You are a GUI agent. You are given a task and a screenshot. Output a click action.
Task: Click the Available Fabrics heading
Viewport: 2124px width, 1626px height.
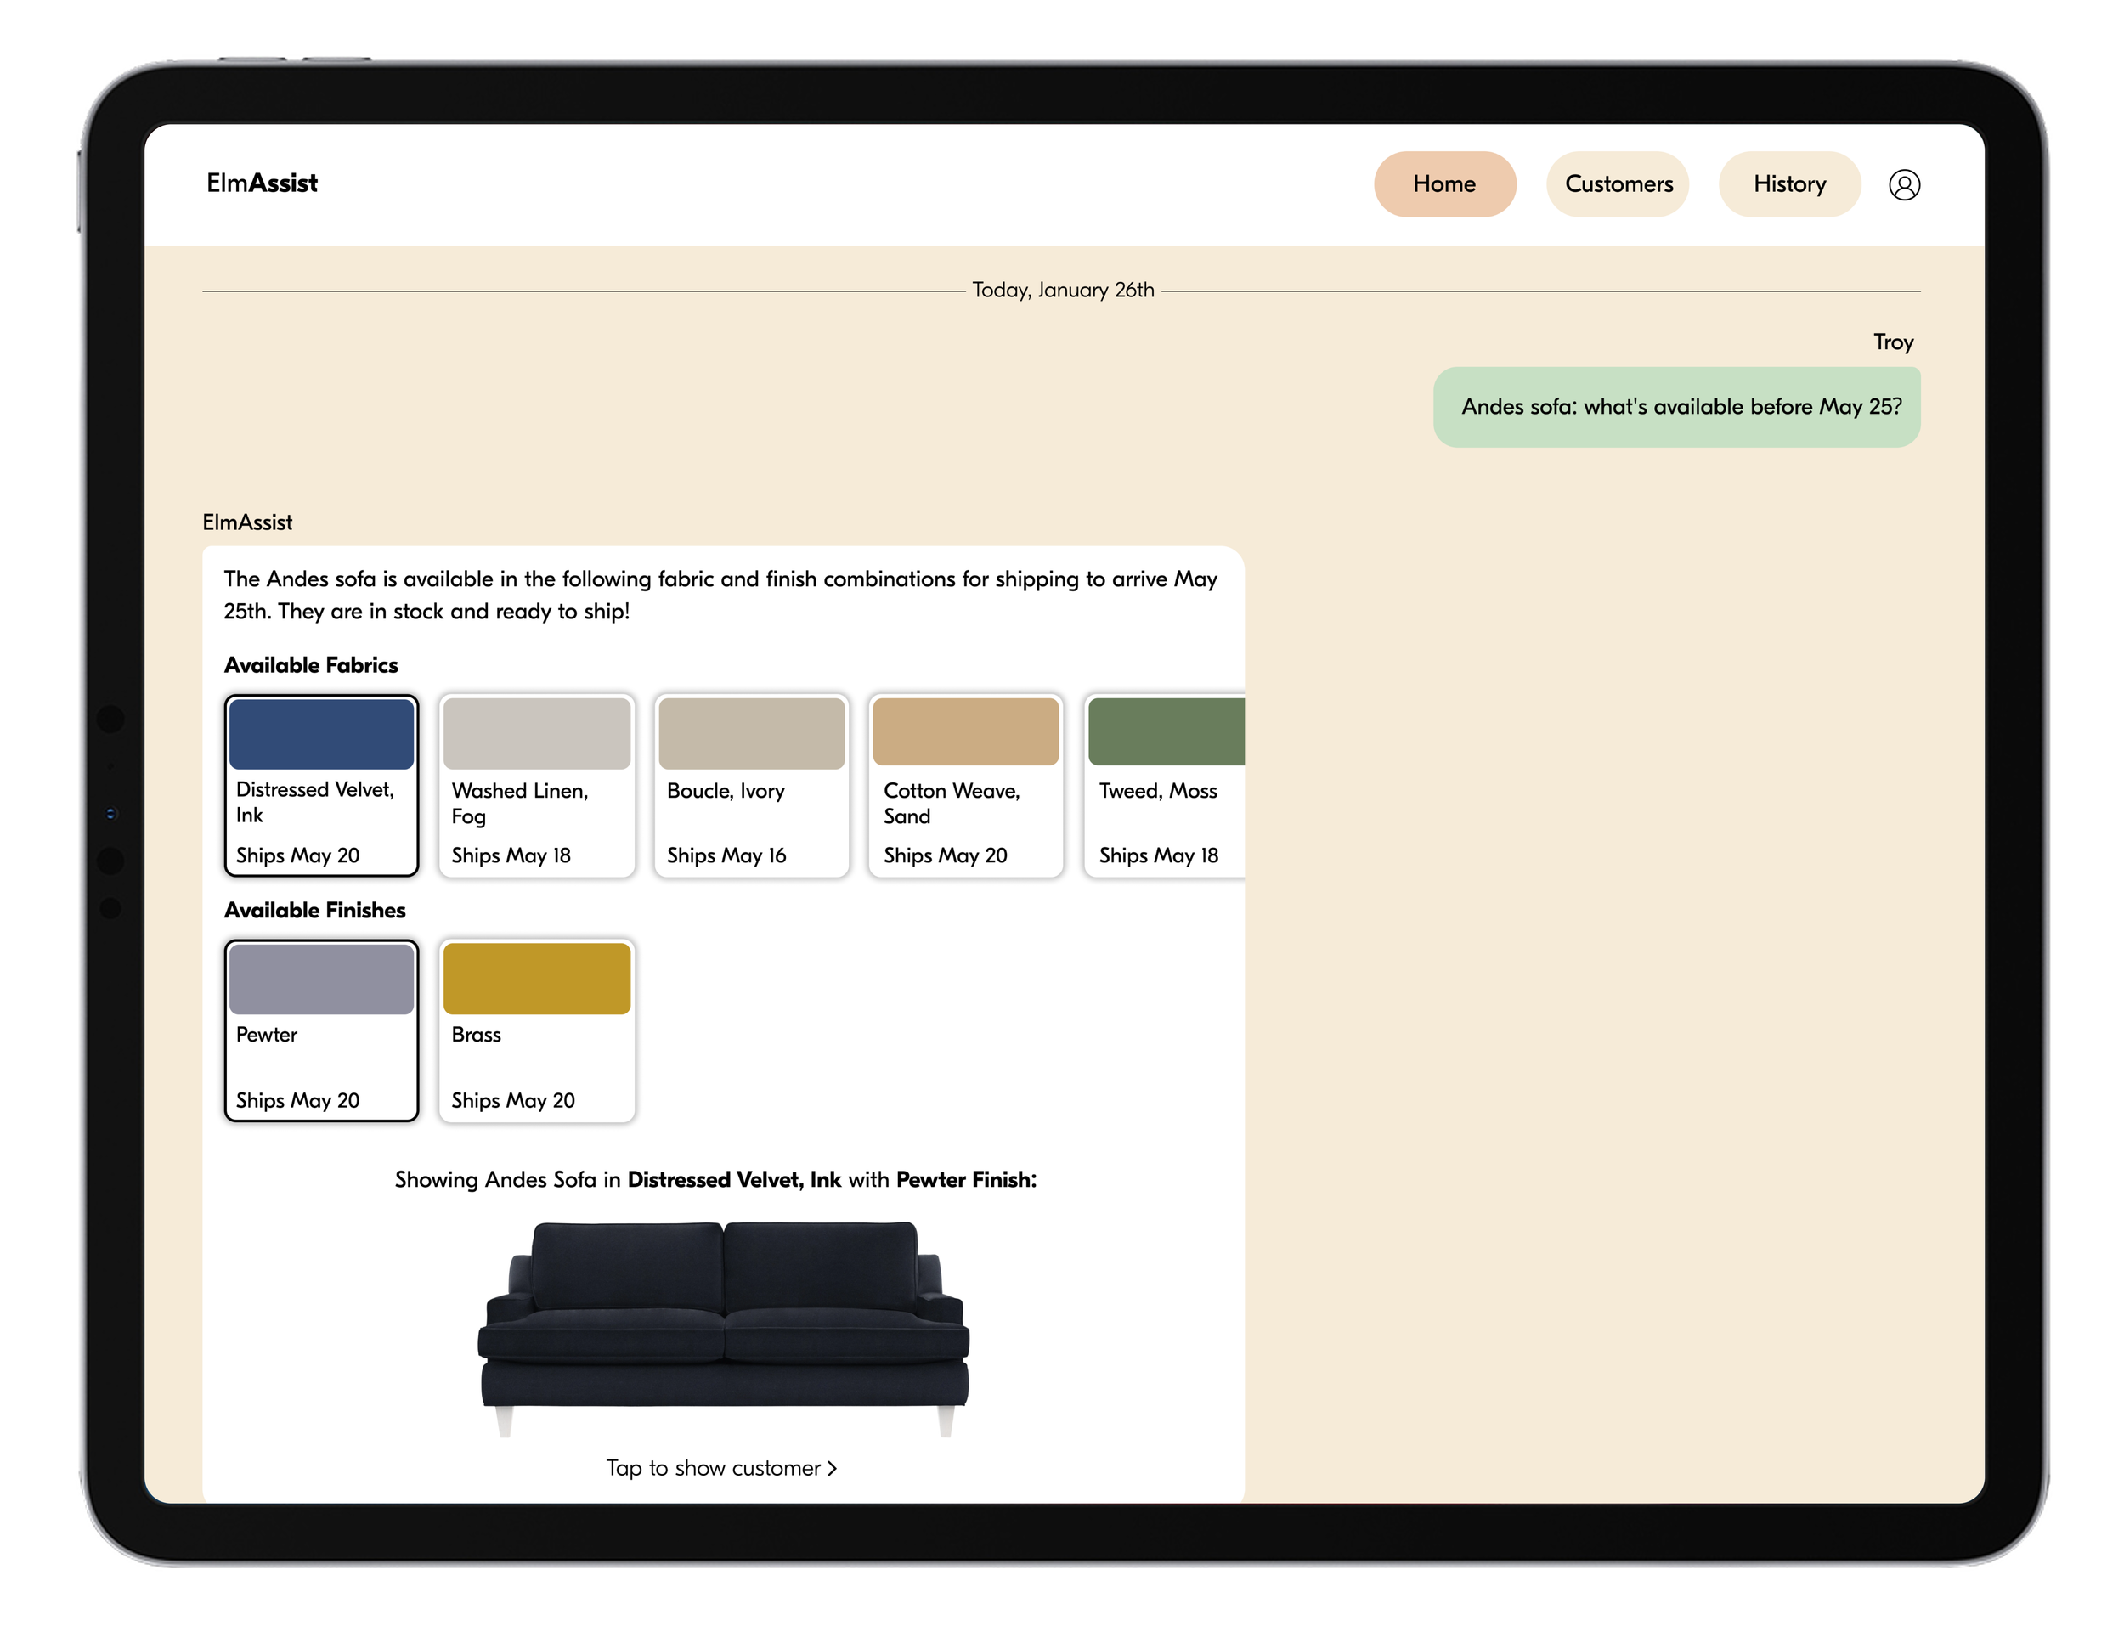pyautogui.click(x=311, y=665)
